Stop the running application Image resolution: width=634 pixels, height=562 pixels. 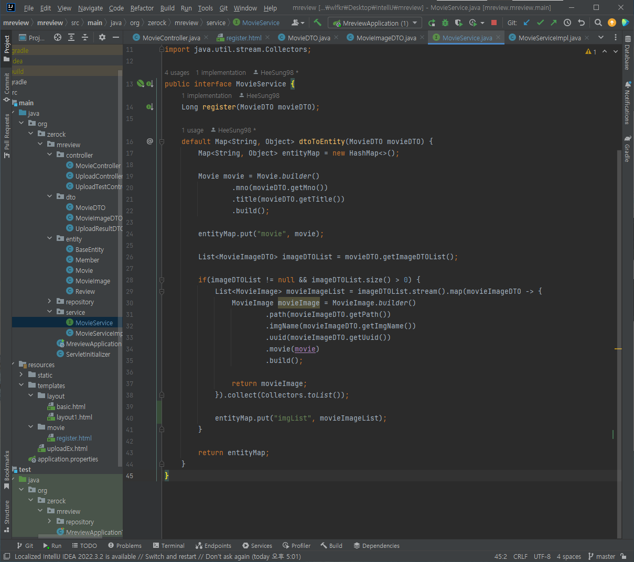(494, 23)
